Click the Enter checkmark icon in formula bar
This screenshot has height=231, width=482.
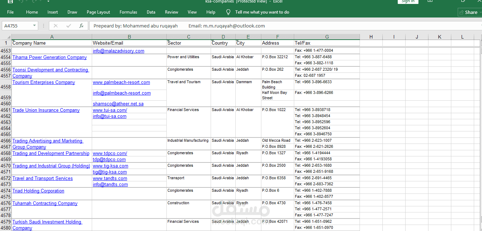coord(69,26)
